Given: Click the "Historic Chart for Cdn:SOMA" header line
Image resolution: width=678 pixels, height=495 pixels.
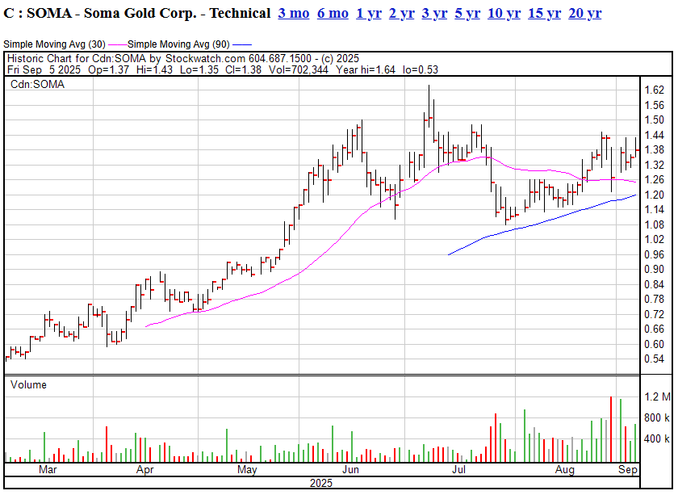Looking at the screenshot, I should click(x=183, y=58).
